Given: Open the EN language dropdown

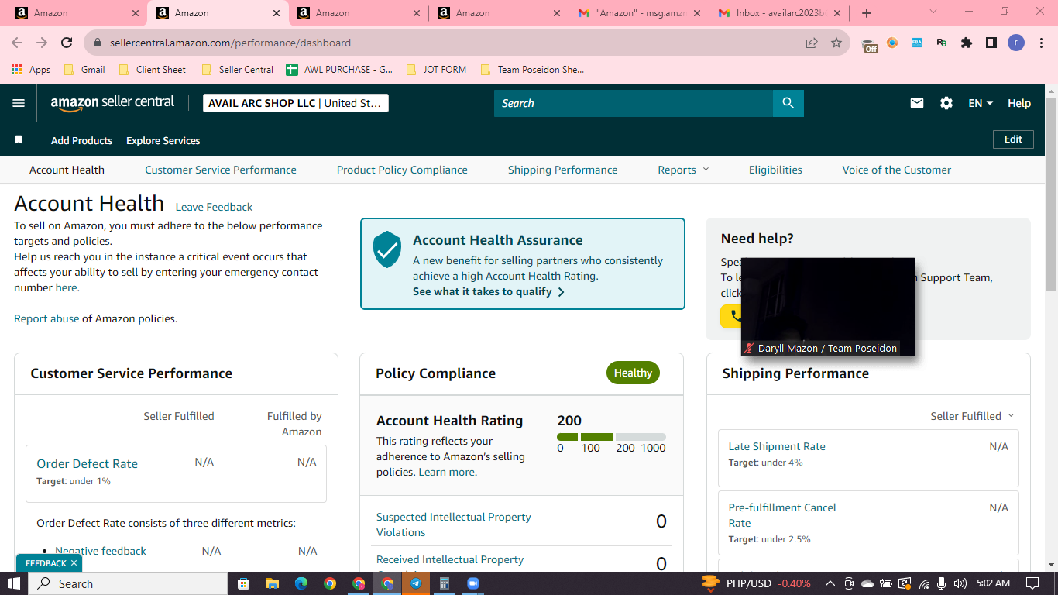Looking at the screenshot, I should coord(981,103).
